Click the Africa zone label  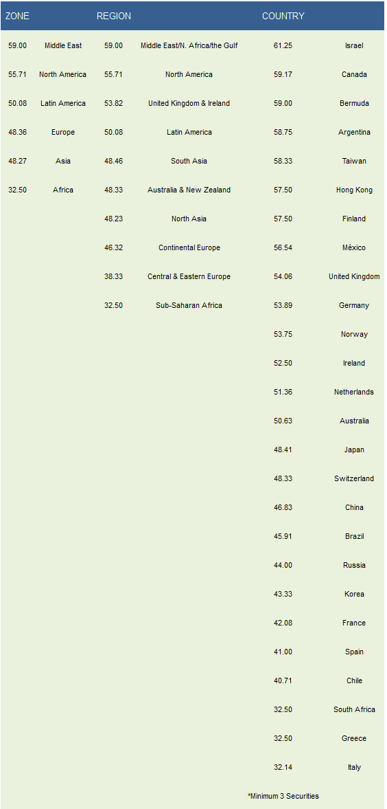(63, 190)
